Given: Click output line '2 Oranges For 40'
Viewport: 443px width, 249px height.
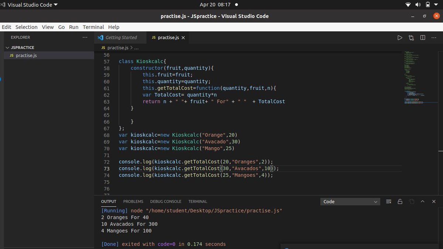Looking at the screenshot, I should 125,217.
